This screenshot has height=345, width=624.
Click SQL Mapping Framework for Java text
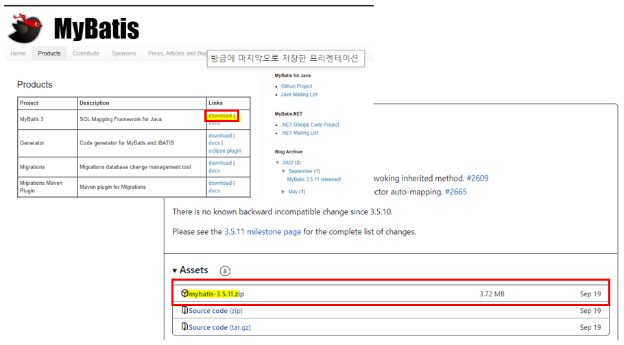(x=121, y=119)
